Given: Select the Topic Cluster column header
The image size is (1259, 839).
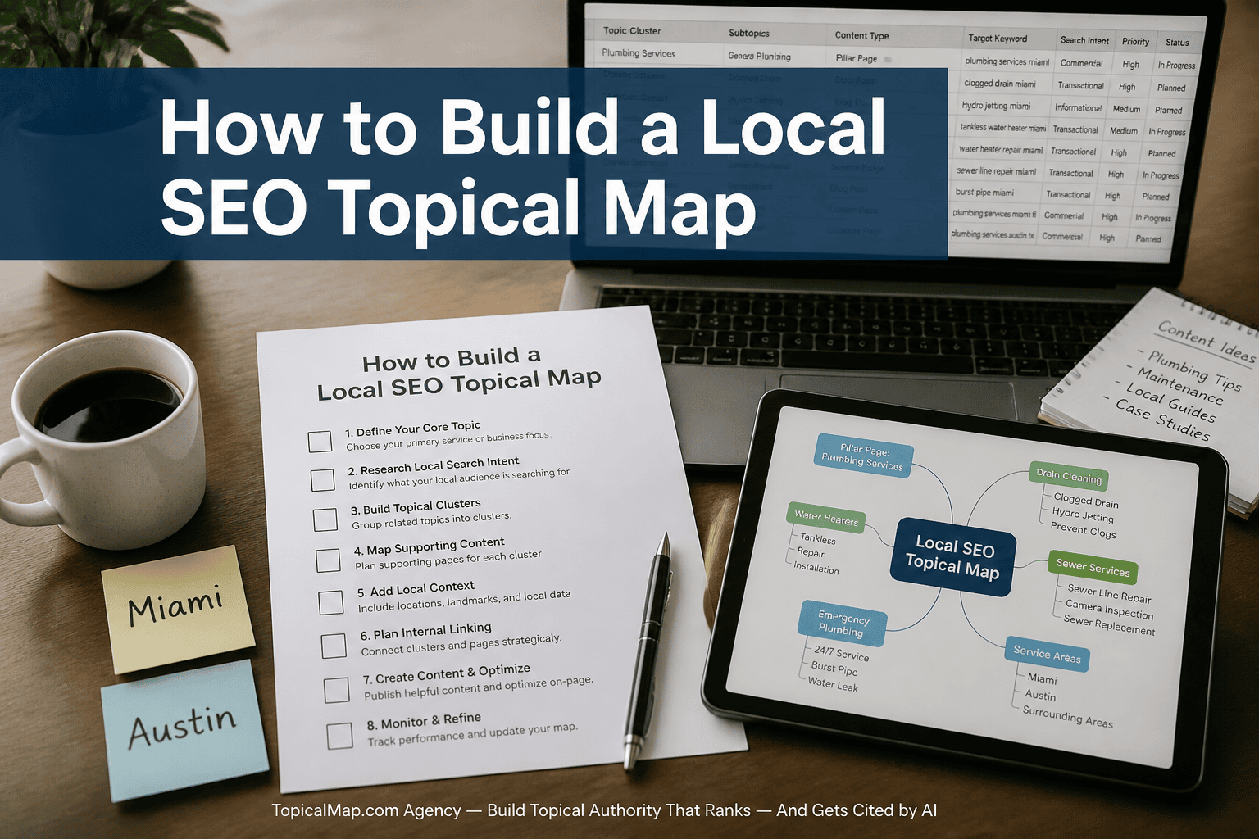Looking at the screenshot, I should (x=632, y=31).
